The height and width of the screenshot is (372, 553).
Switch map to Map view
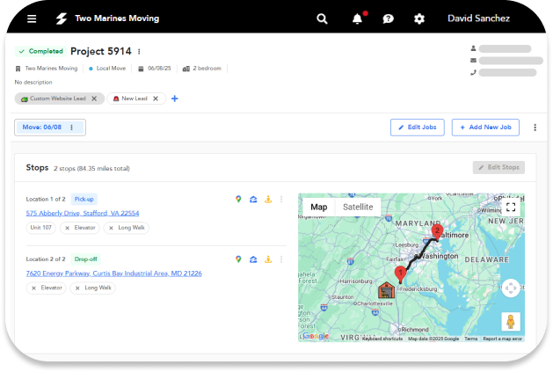click(319, 208)
